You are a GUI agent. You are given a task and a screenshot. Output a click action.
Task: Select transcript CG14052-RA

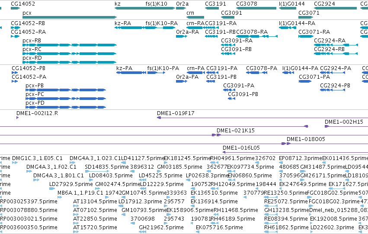(x=15, y=36)
